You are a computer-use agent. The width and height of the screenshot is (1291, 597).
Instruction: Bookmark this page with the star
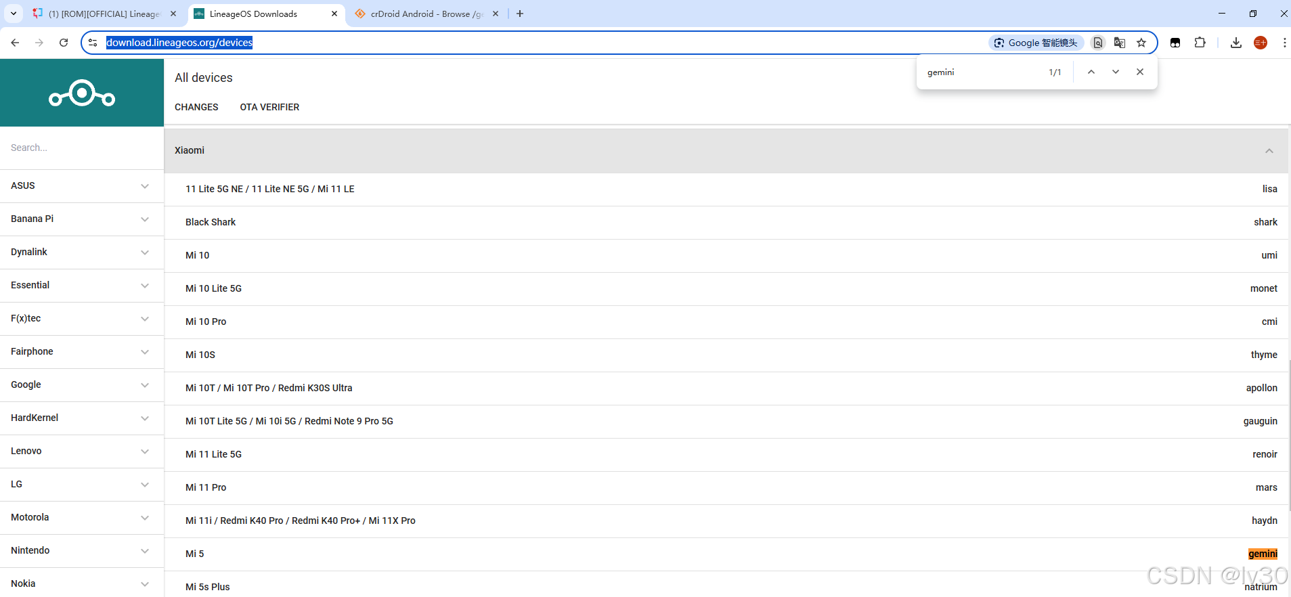tap(1141, 43)
